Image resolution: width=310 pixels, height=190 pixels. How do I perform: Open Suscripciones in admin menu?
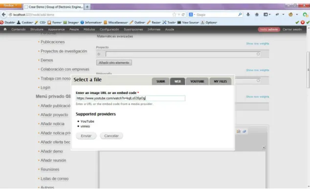pos(133,29)
